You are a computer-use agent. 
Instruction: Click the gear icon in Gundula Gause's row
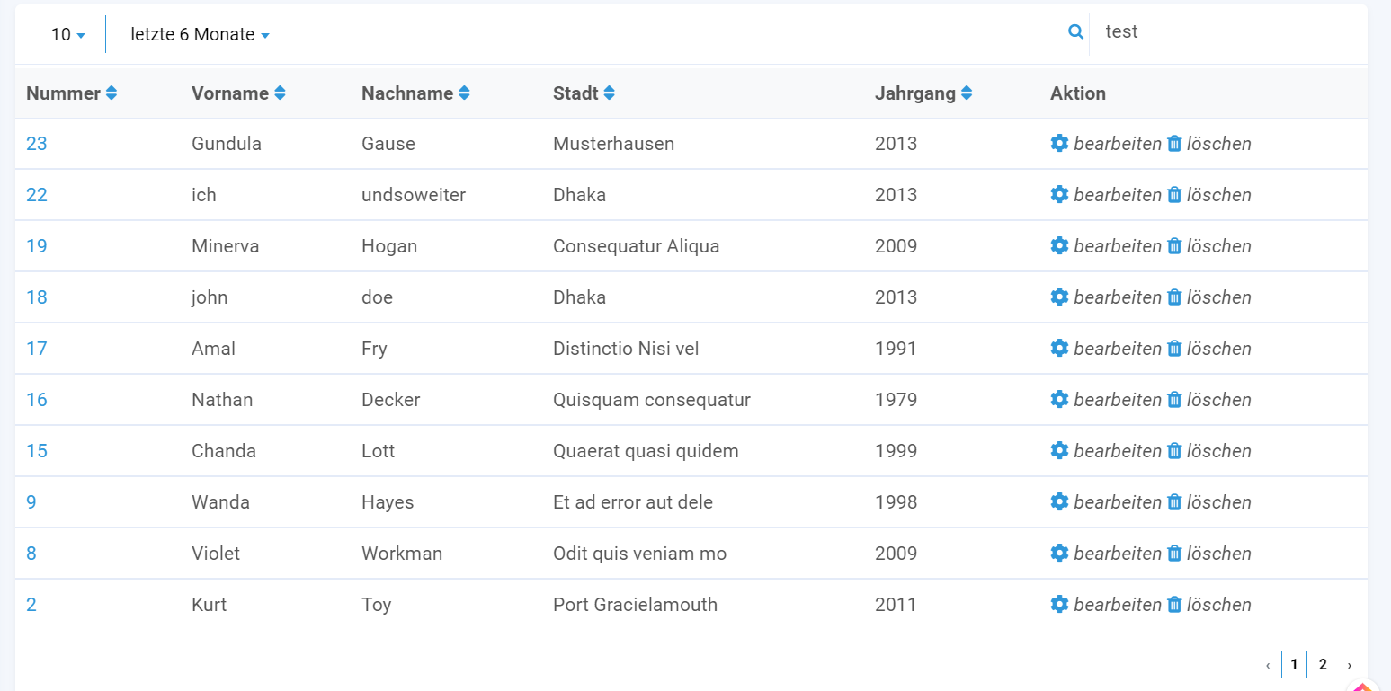1060,143
